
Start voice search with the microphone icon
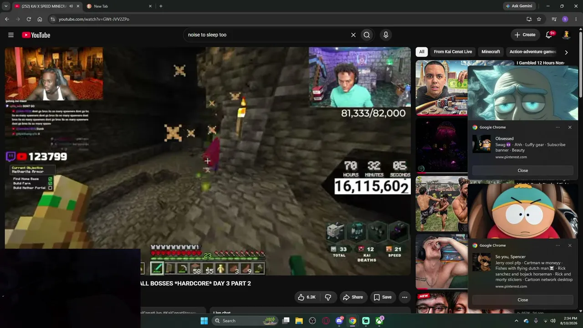pos(386,35)
